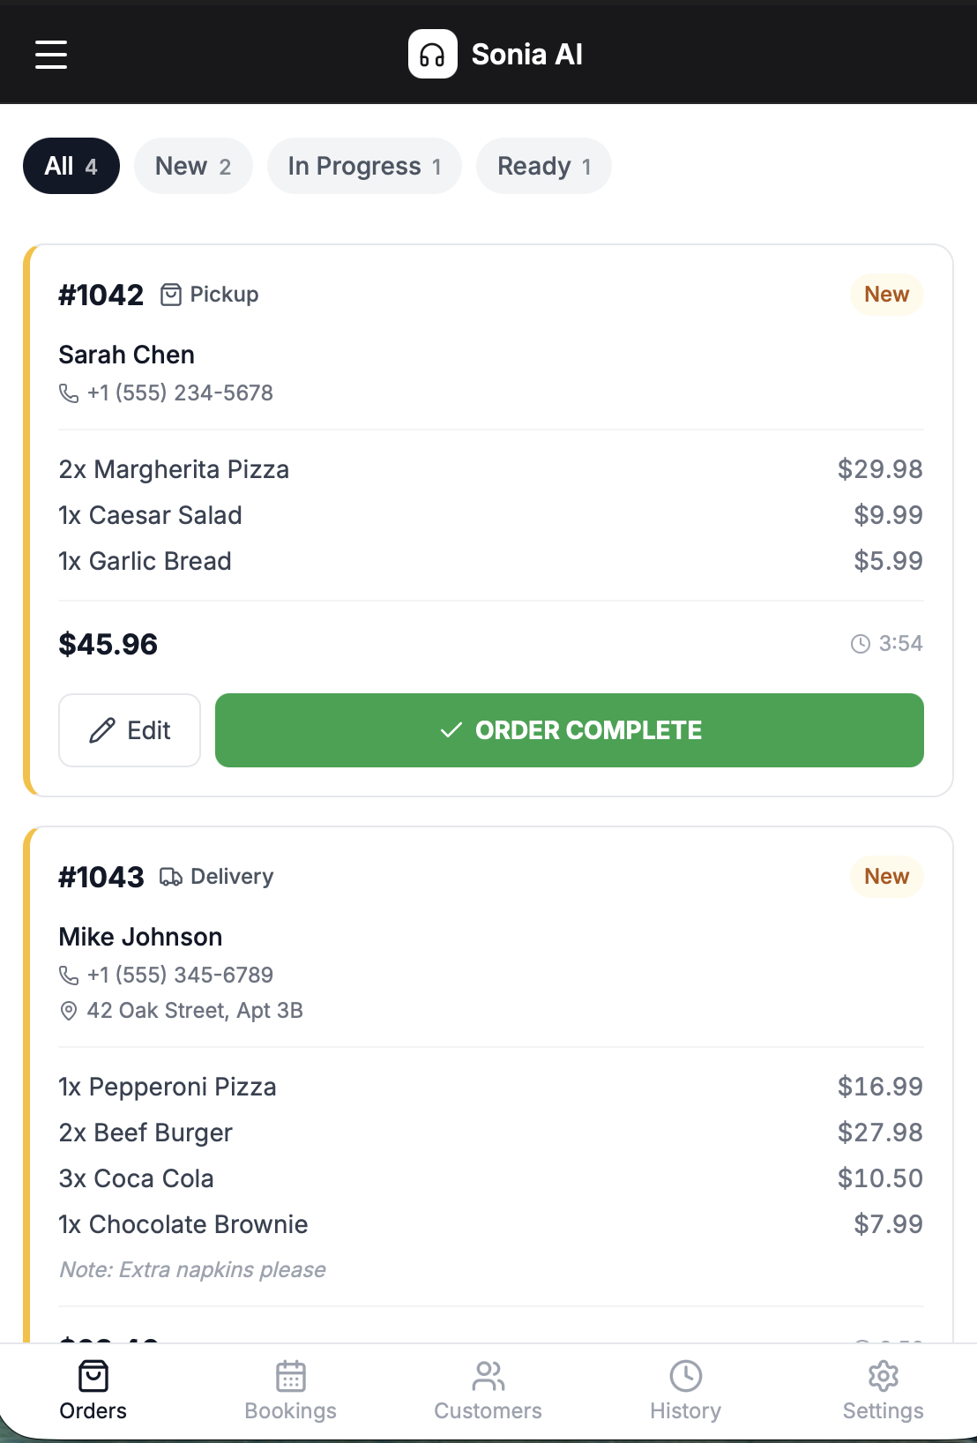The image size is (977, 1443).
Task: Click the location pin for Oak Street
Action: click(x=69, y=1011)
